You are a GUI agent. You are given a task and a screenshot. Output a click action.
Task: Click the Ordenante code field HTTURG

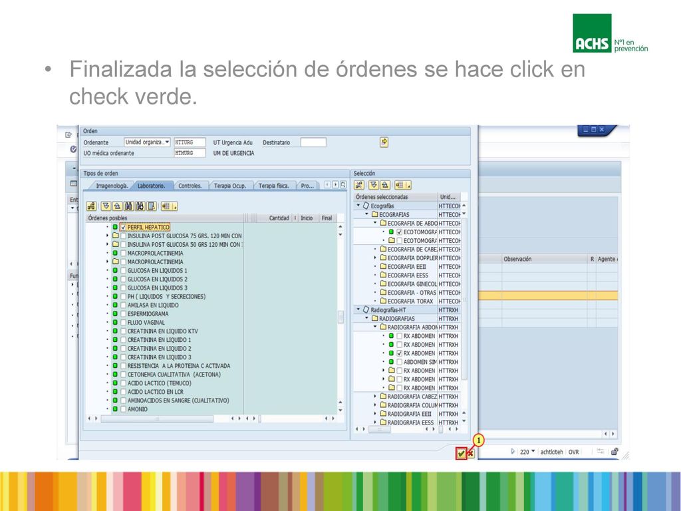click(x=190, y=142)
